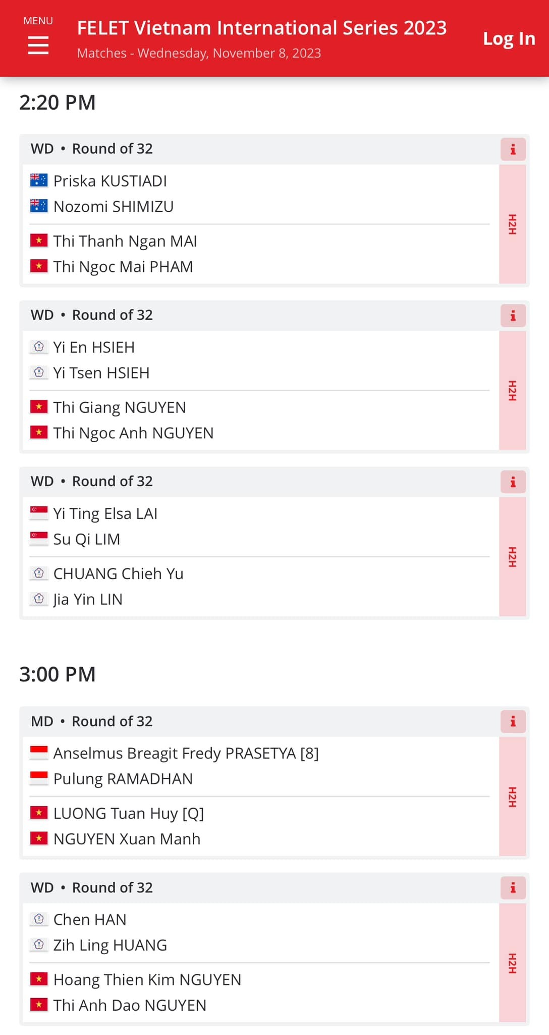Open player Zih Ling HUANG
Viewport: 549px width, 1035px height.
click(110, 945)
